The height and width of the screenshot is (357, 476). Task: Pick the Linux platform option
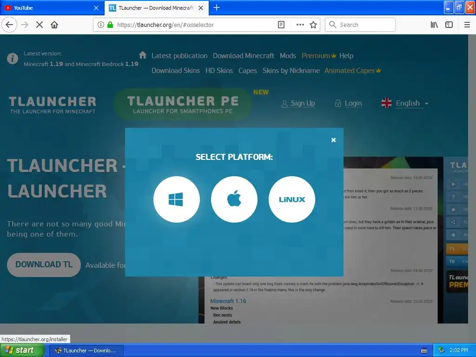(292, 199)
